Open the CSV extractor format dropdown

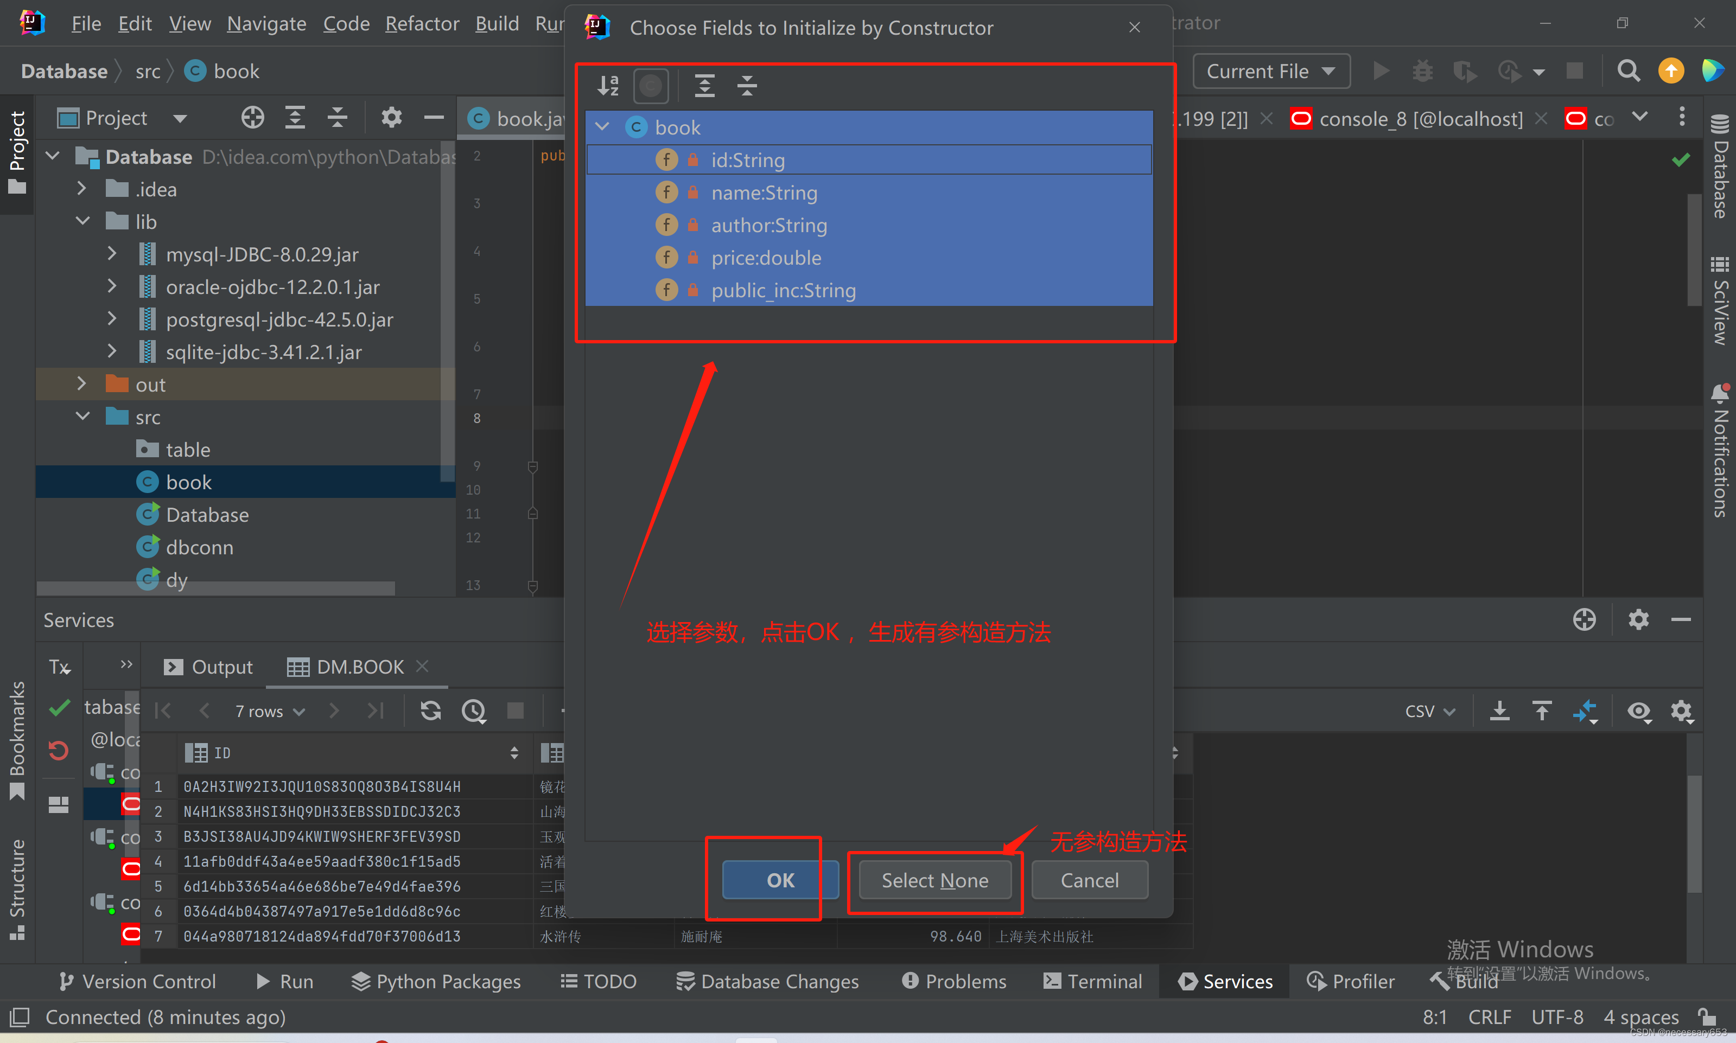coord(1428,711)
